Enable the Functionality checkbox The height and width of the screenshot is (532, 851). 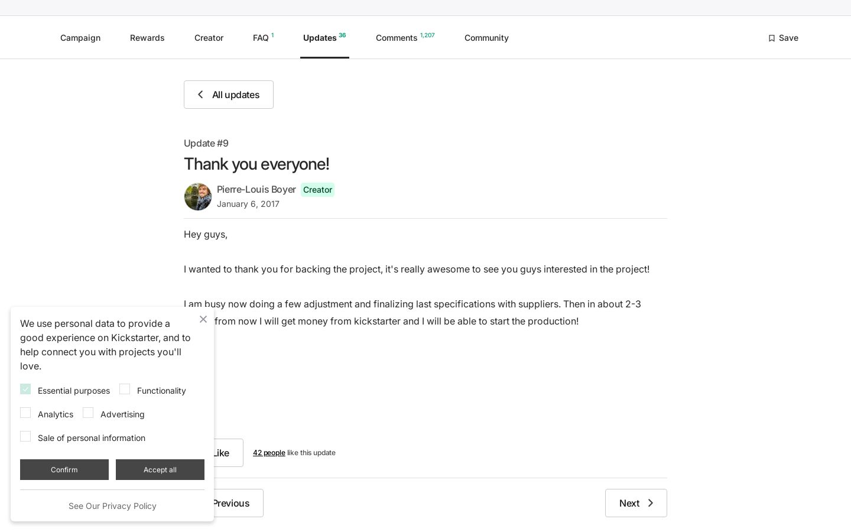pyautogui.click(x=125, y=389)
